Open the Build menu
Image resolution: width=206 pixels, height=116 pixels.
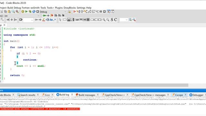[x=10, y=8]
